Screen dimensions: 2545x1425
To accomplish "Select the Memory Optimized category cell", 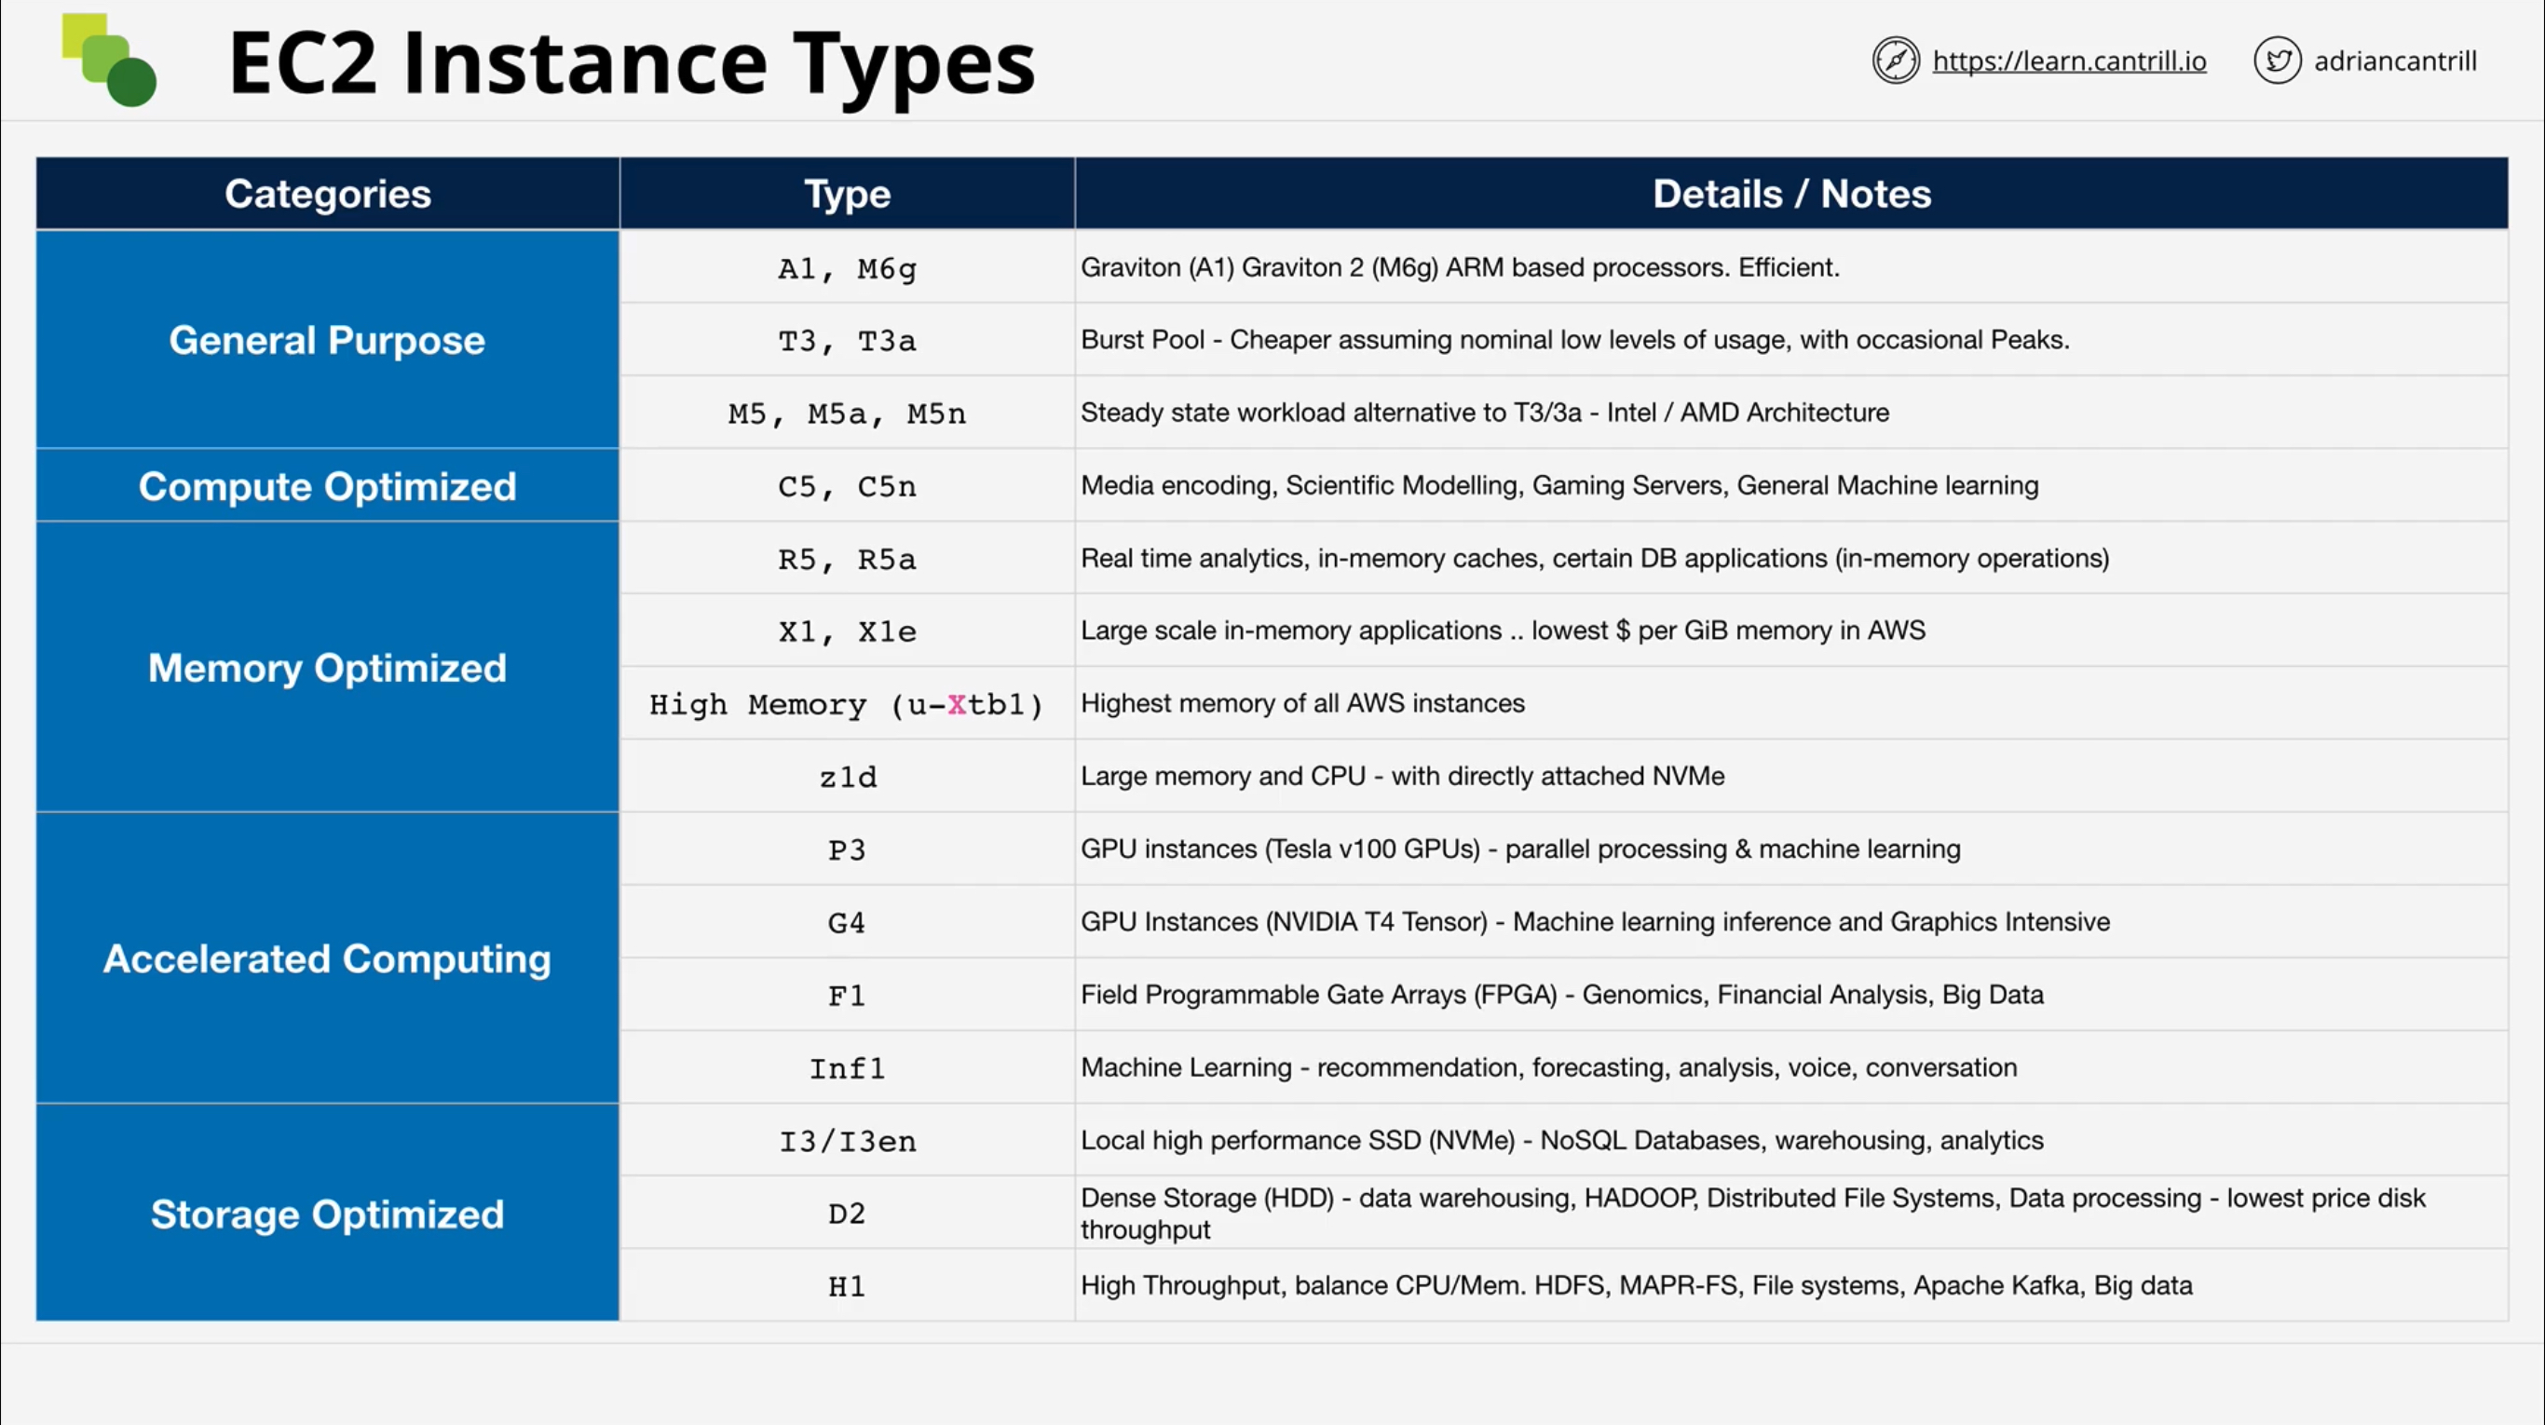I will point(327,668).
